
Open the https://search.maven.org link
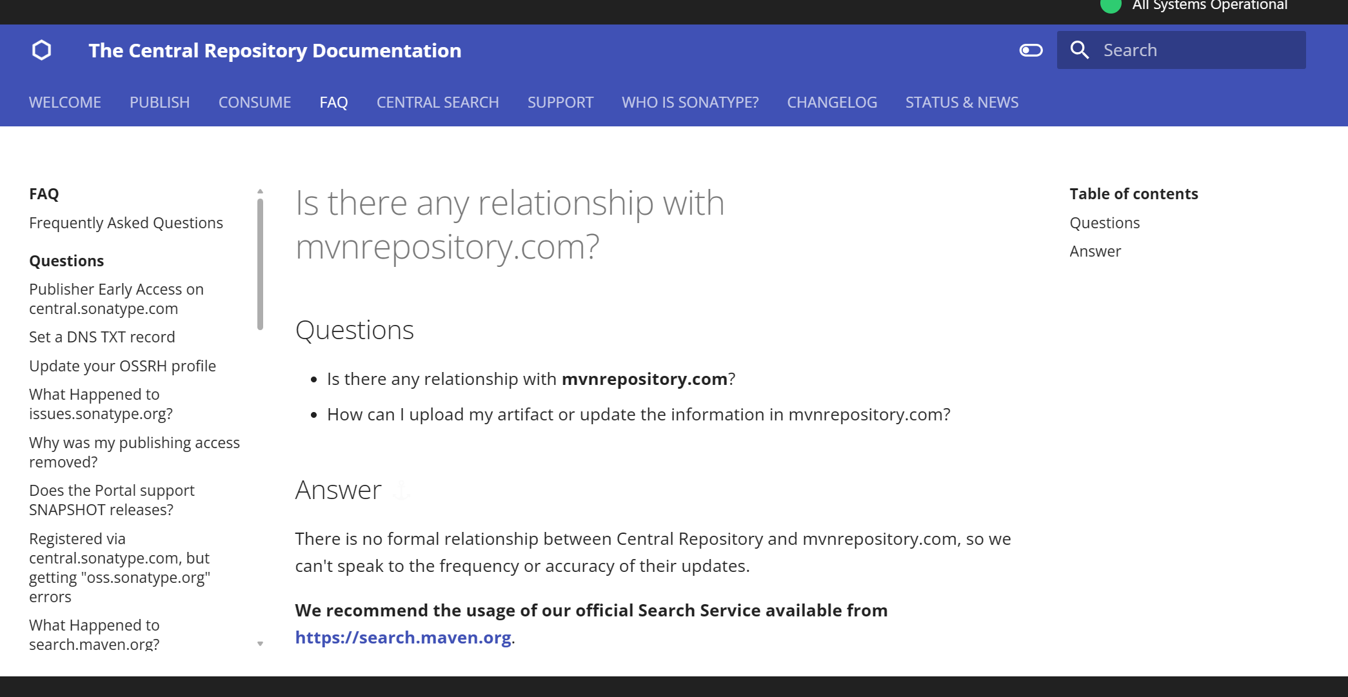click(x=403, y=638)
